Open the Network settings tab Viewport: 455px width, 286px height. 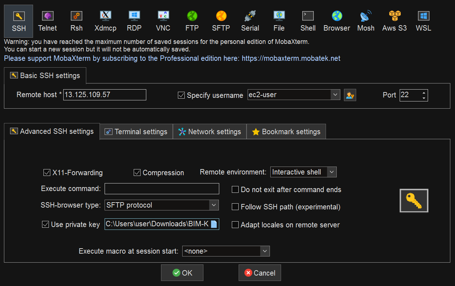click(210, 132)
